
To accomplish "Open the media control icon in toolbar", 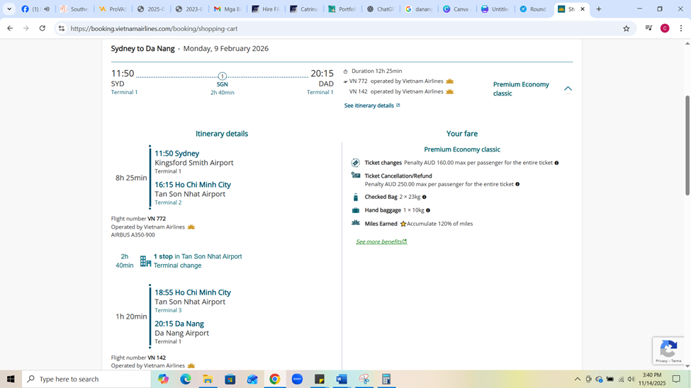I will coord(648,28).
